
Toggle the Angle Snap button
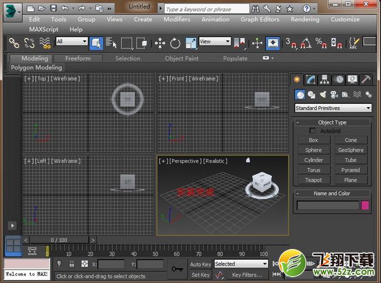point(306,43)
